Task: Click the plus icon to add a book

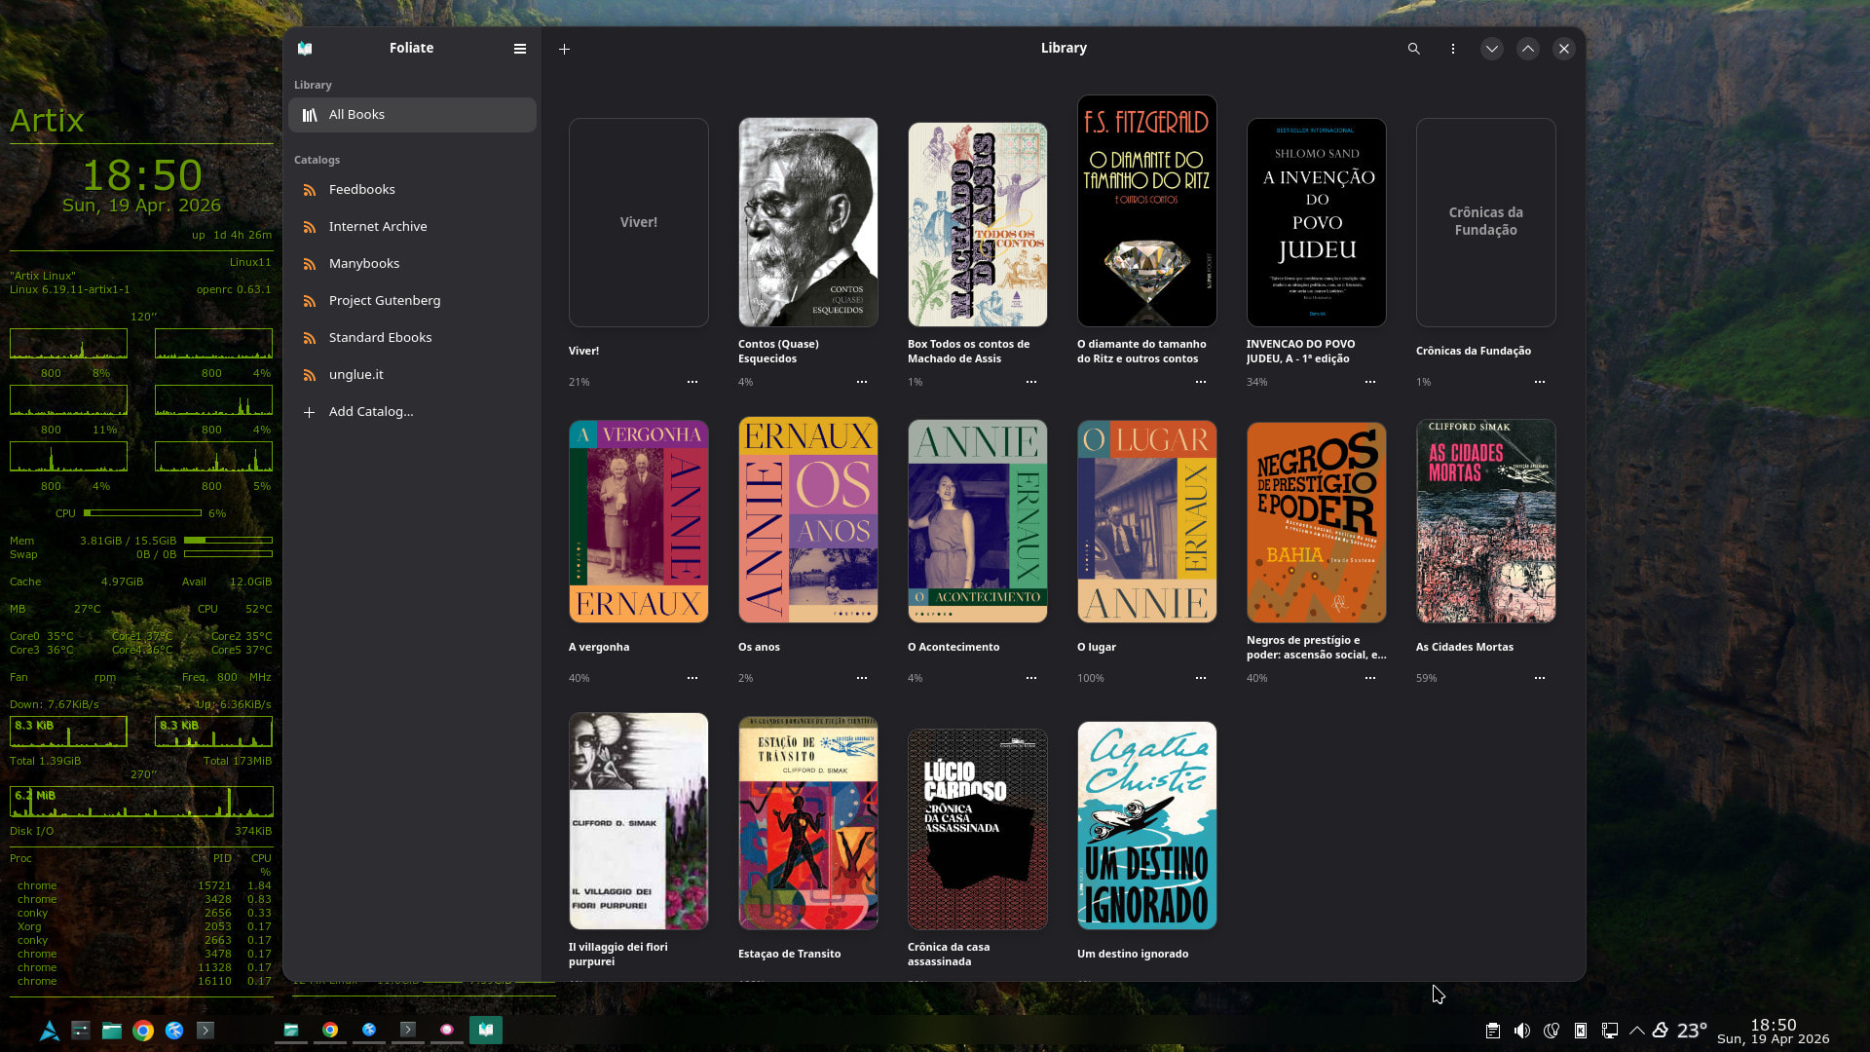Action: click(564, 49)
